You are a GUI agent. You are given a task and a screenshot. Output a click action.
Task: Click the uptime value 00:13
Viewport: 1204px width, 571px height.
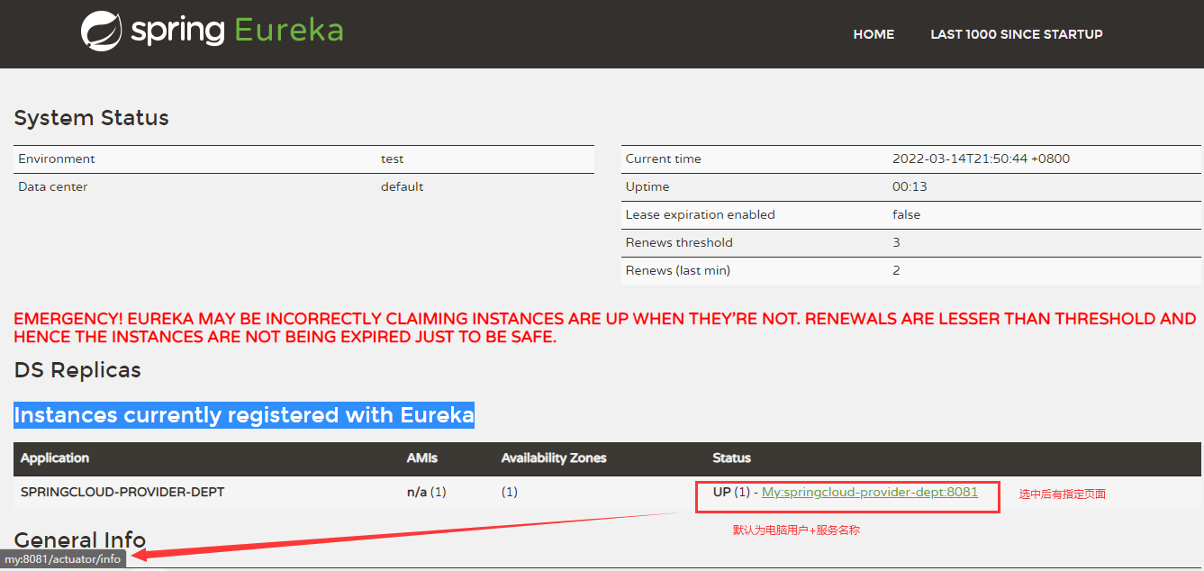910,186
